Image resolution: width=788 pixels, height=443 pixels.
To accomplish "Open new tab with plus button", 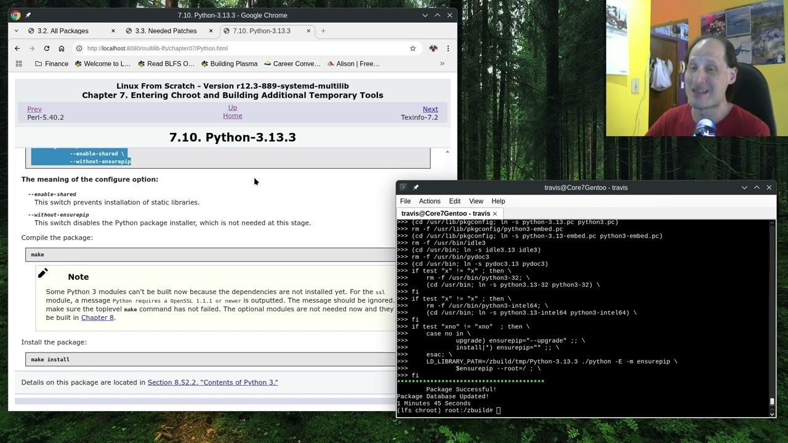I will coord(323,31).
